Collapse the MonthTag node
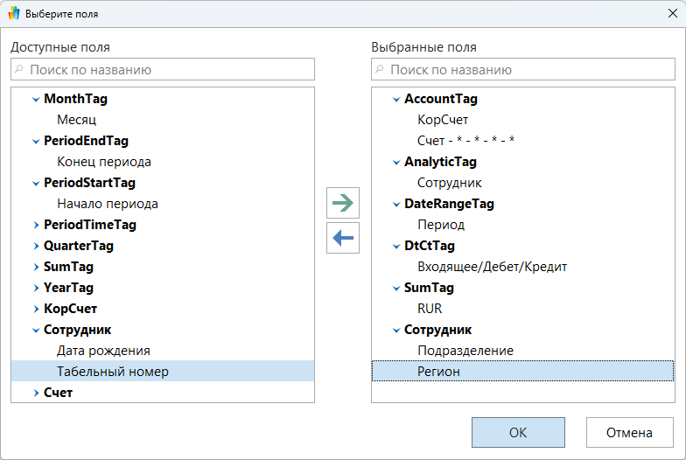The width and height of the screenshot is (686, 460). (36, 100)
